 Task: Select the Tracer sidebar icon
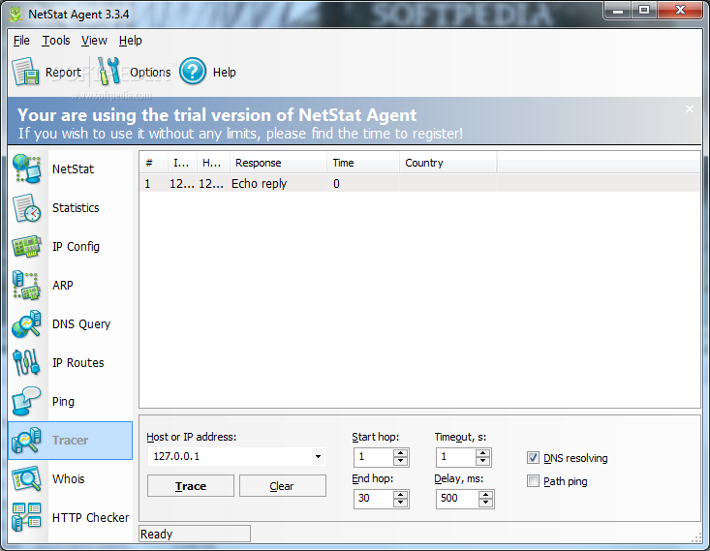[x=27, y=440]
